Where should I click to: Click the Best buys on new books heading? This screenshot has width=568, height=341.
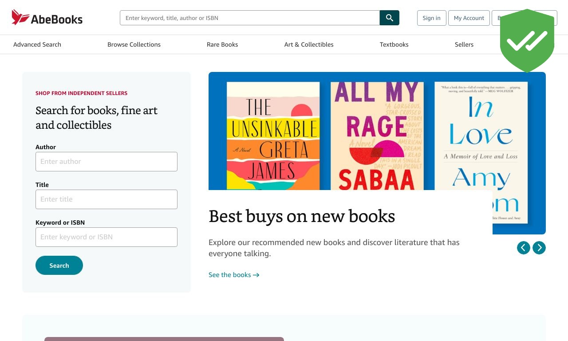point(302,216)
